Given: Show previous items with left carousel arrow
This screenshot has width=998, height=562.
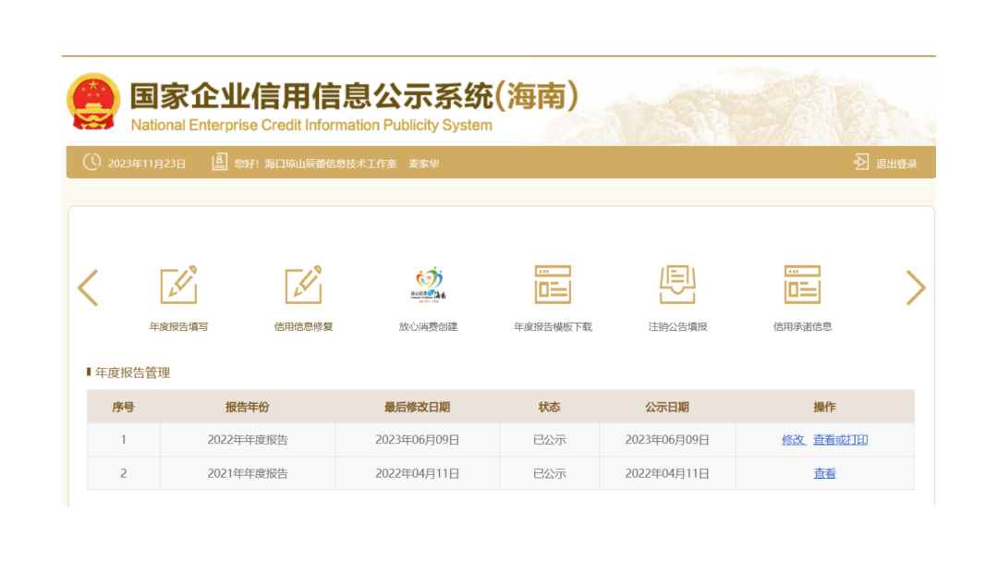Looking at the screenshot, I should click(x=88, y=287).
